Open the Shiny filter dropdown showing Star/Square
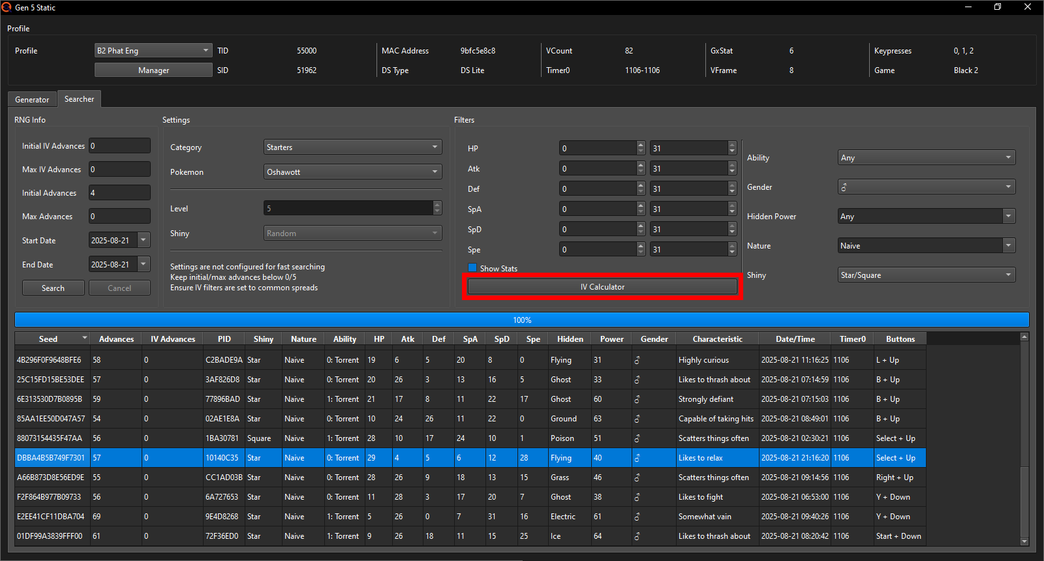Image resolution: width=1044 pixels, height=561 pixels. pos(927,275)
